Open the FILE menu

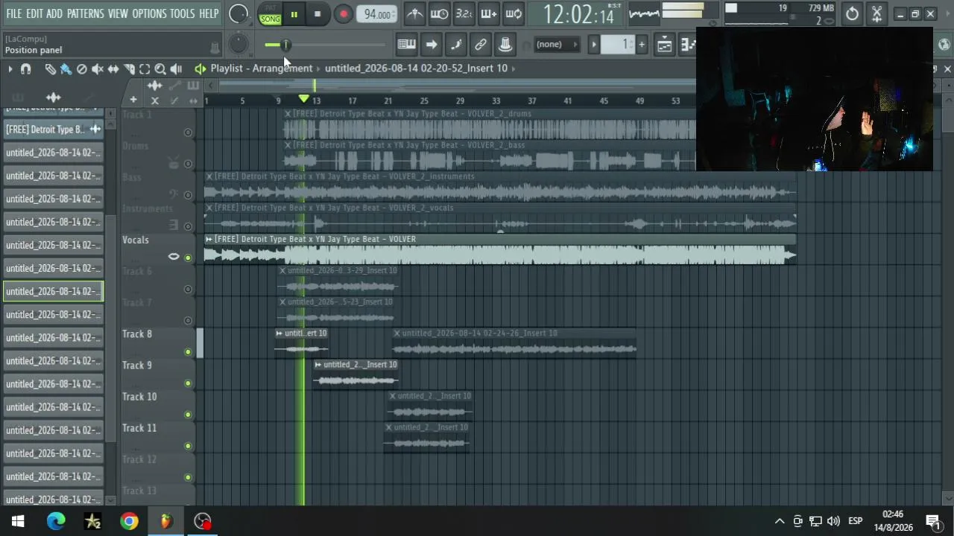[14, 14]
